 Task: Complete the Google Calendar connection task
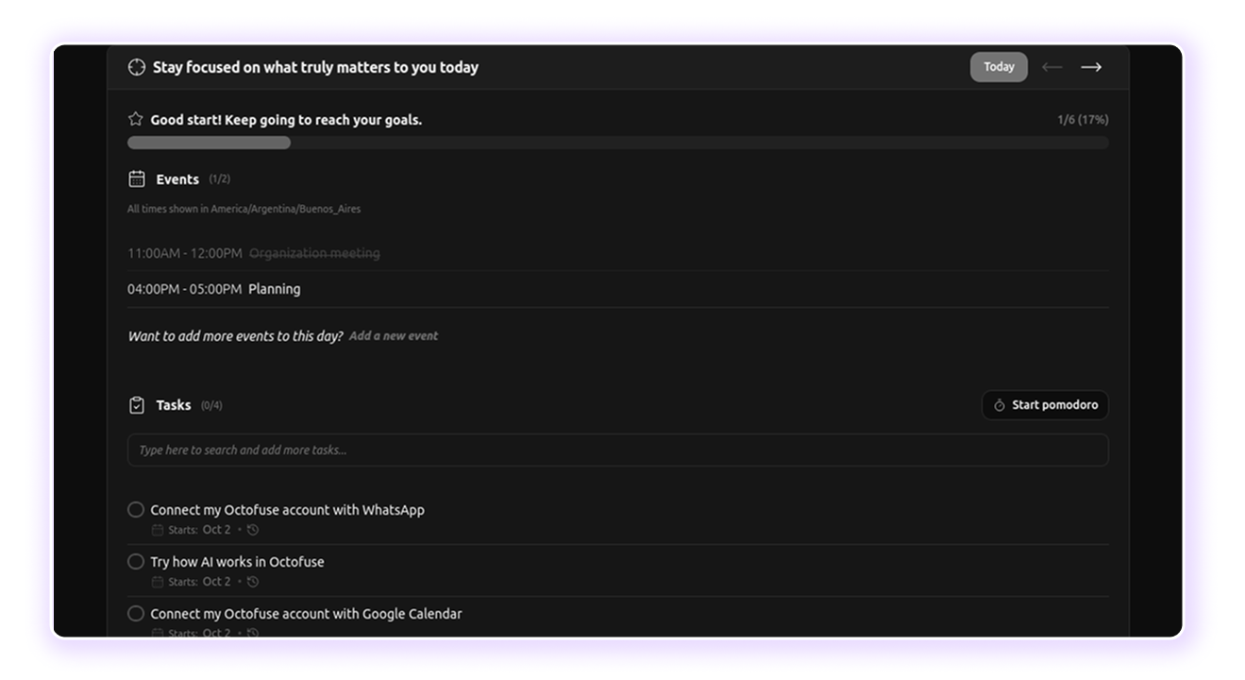click(136, 614)
